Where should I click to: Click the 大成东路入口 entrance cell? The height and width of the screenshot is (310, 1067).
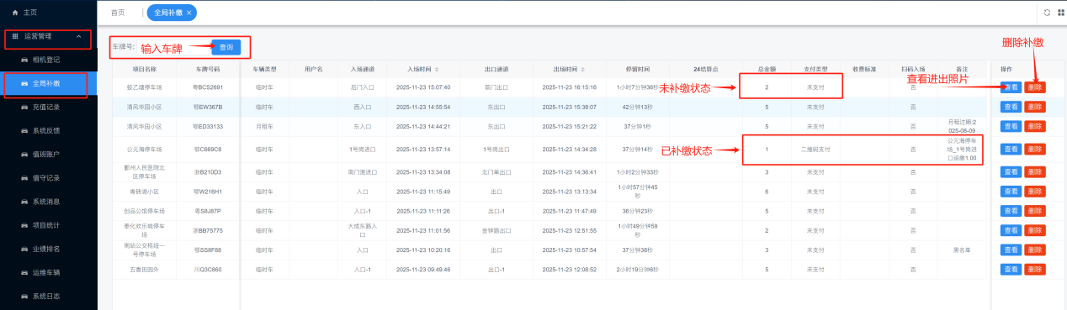(362, 229)
